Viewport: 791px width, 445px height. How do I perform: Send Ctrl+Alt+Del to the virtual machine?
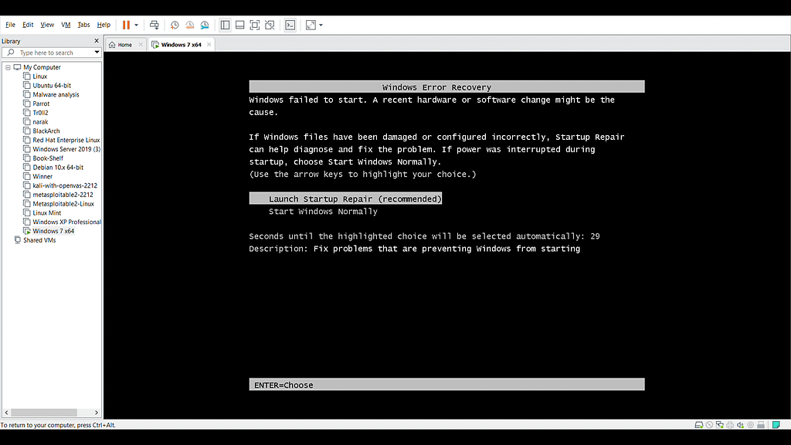[154, 25]
